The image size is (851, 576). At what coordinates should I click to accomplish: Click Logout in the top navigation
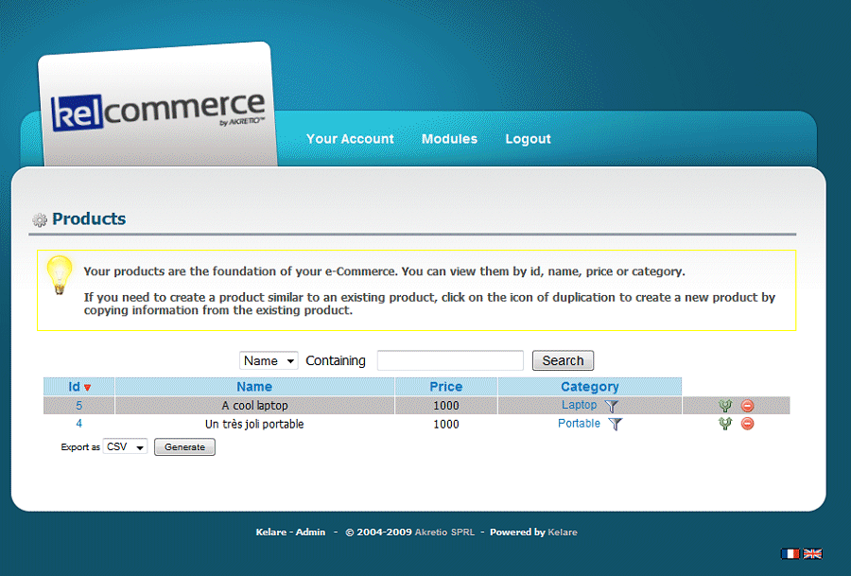(528, 139)
